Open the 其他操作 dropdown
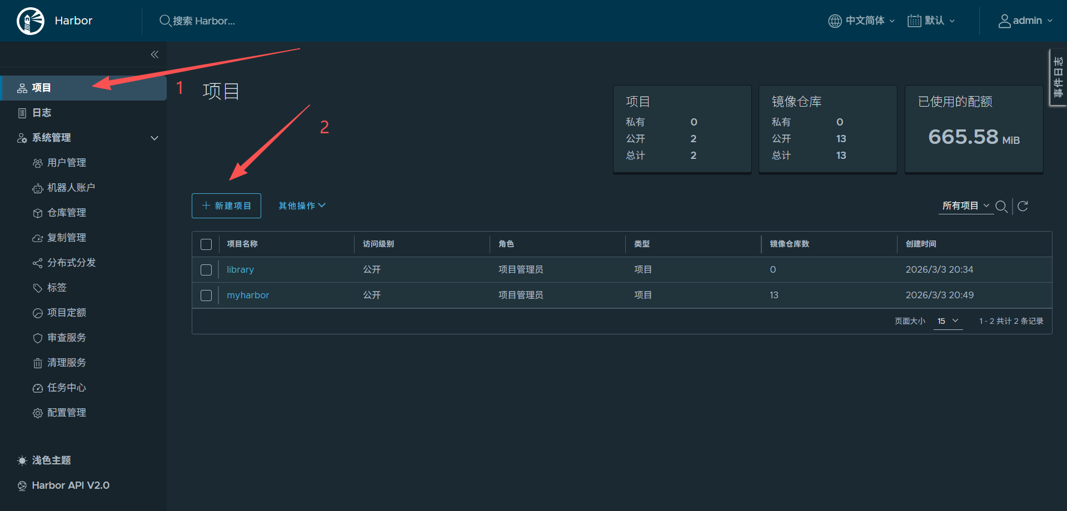 [302, 206]
